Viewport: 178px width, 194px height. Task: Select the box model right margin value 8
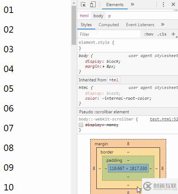[x=163, y=169]
